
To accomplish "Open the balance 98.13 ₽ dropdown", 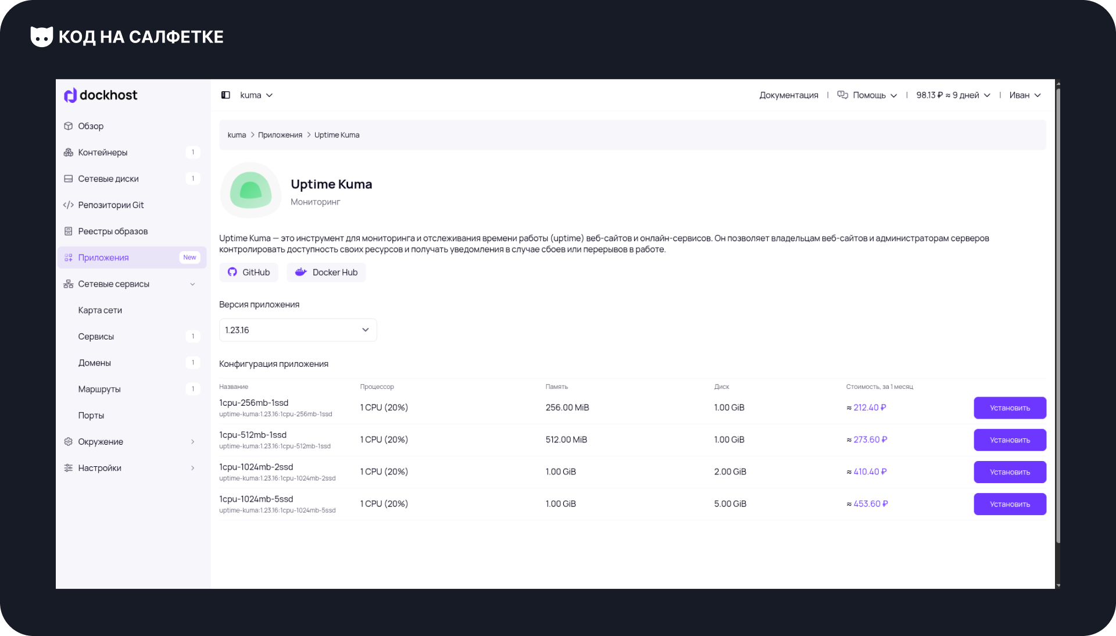I will (x=953, y=95).
